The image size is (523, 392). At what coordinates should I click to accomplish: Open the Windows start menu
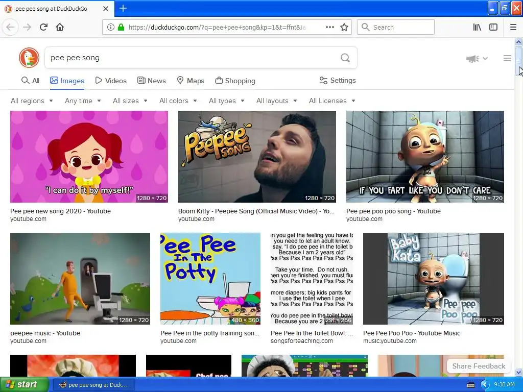point(23,385)
